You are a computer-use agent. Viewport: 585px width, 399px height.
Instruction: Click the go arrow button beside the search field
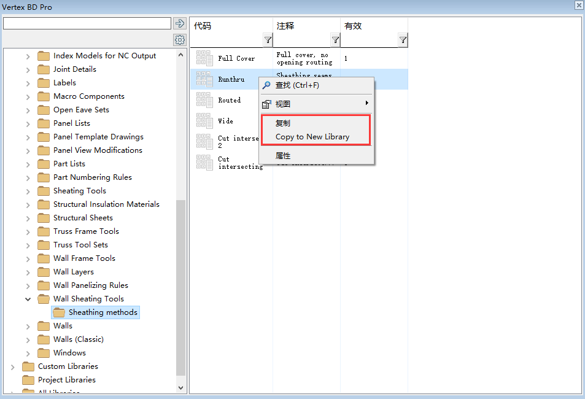tap(180, 23)
